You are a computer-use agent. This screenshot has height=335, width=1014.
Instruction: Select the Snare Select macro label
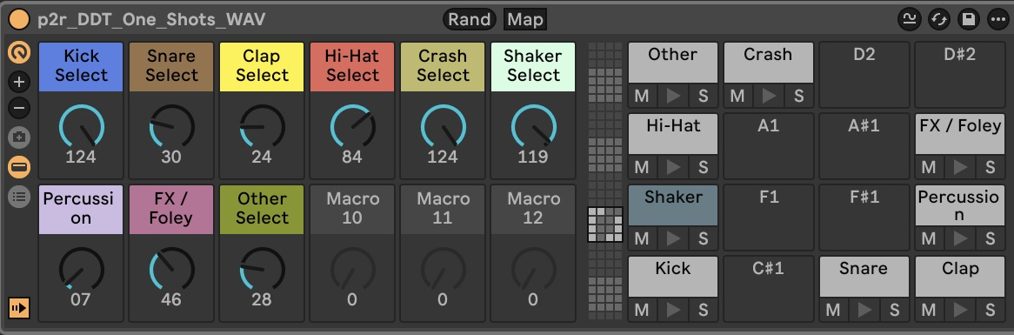pyautogui.click(x=171, y=67)
